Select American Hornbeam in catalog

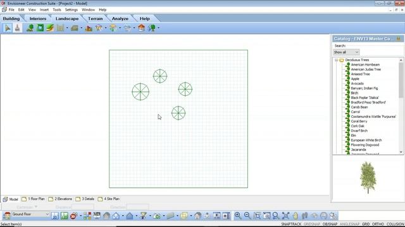(x=365, y=64)
